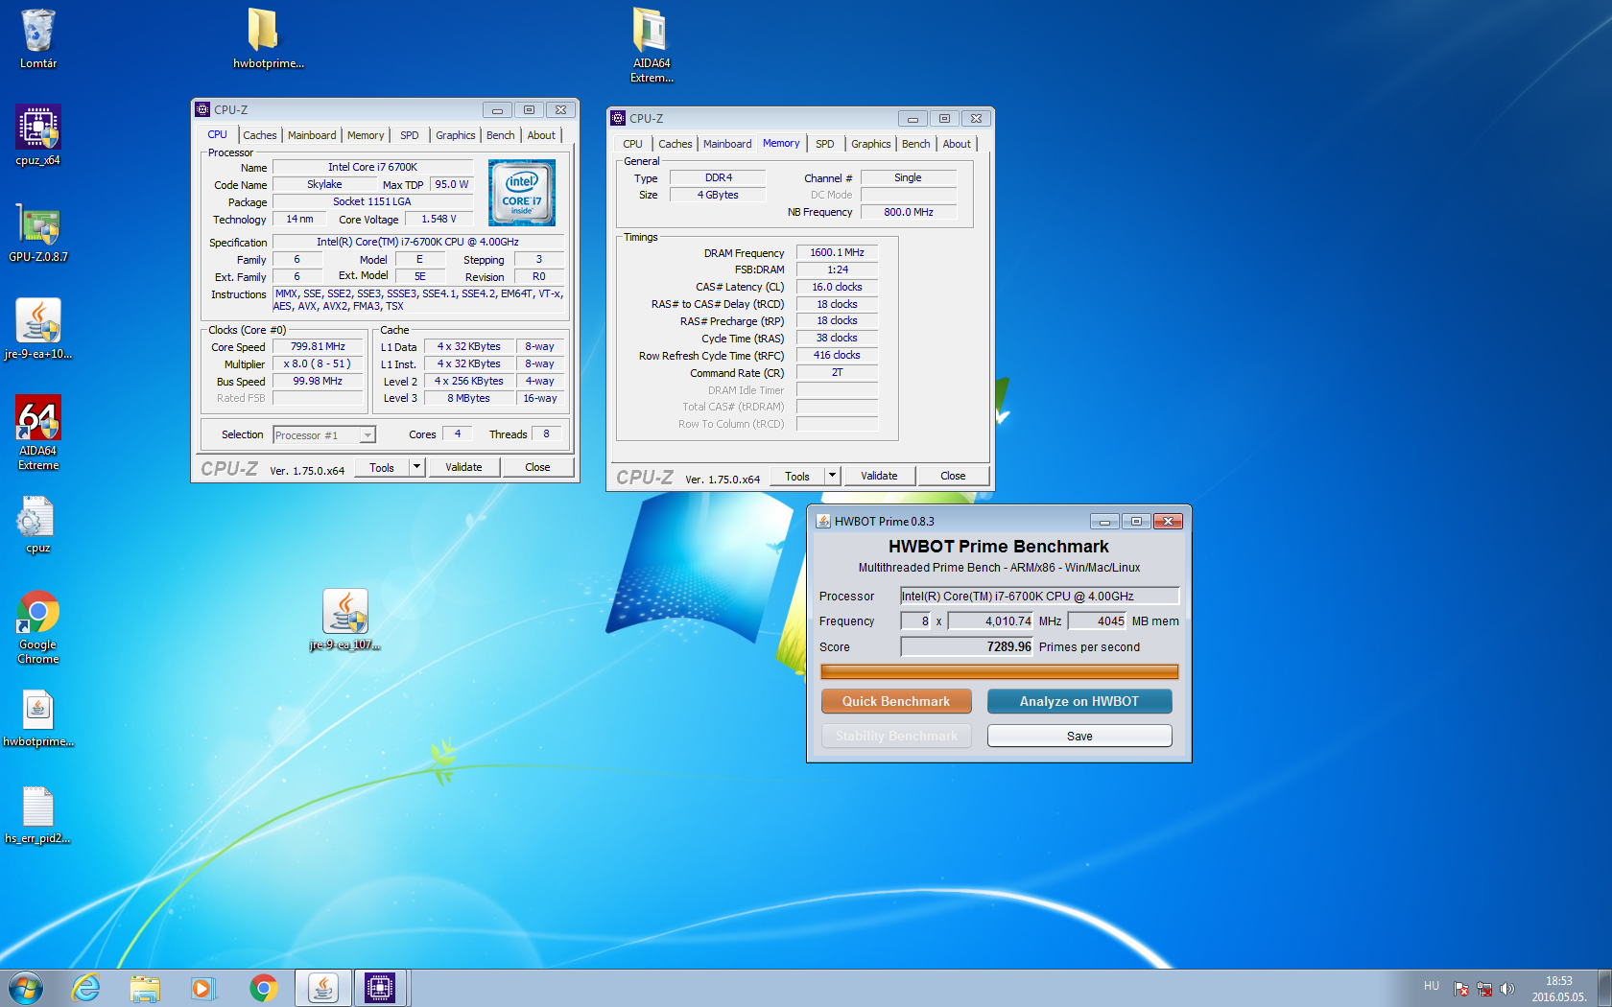Image resolution: width=1612 pixels, height=1007 pixels.
Task: Click the Intel Core i7 logo
Action: click(522, 193)
